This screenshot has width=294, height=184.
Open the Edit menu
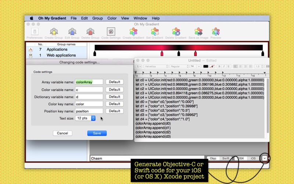tap(85, 18)
